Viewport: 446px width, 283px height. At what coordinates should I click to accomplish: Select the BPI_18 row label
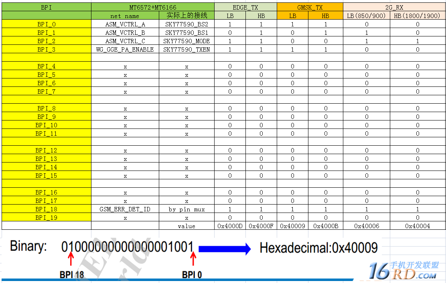click(47, 209)
